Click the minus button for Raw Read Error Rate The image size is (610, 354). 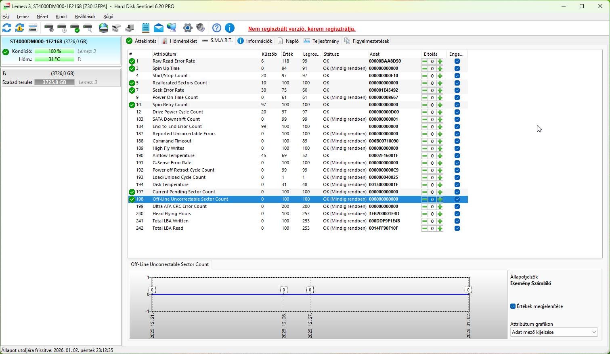coord(425,61)
